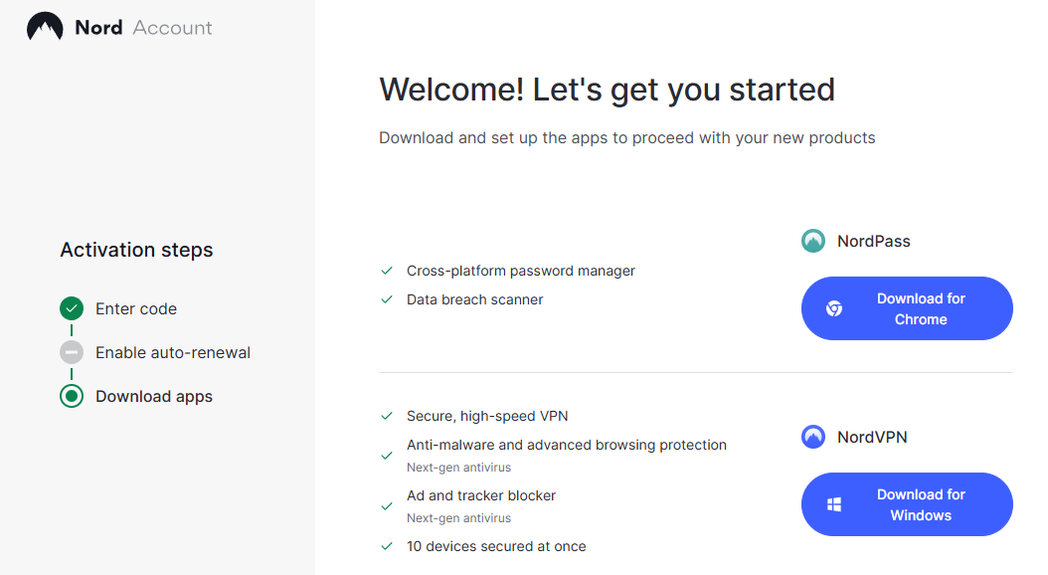Click the green circle beside Download apps
1048x575 pixels.
tap(72, 396)
